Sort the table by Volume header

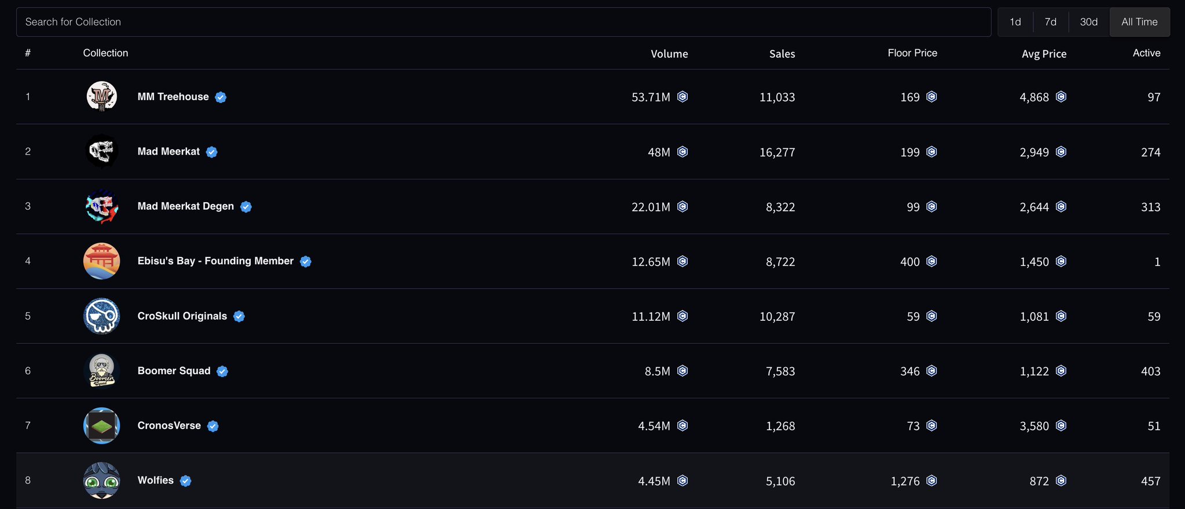pyautogui.click(x=669, y=54)
